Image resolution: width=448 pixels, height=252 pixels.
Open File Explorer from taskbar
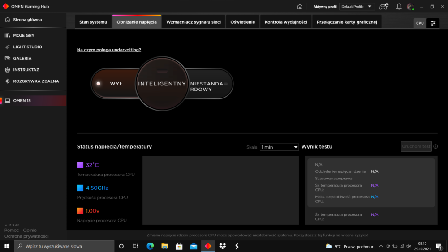tap(164, 246)
